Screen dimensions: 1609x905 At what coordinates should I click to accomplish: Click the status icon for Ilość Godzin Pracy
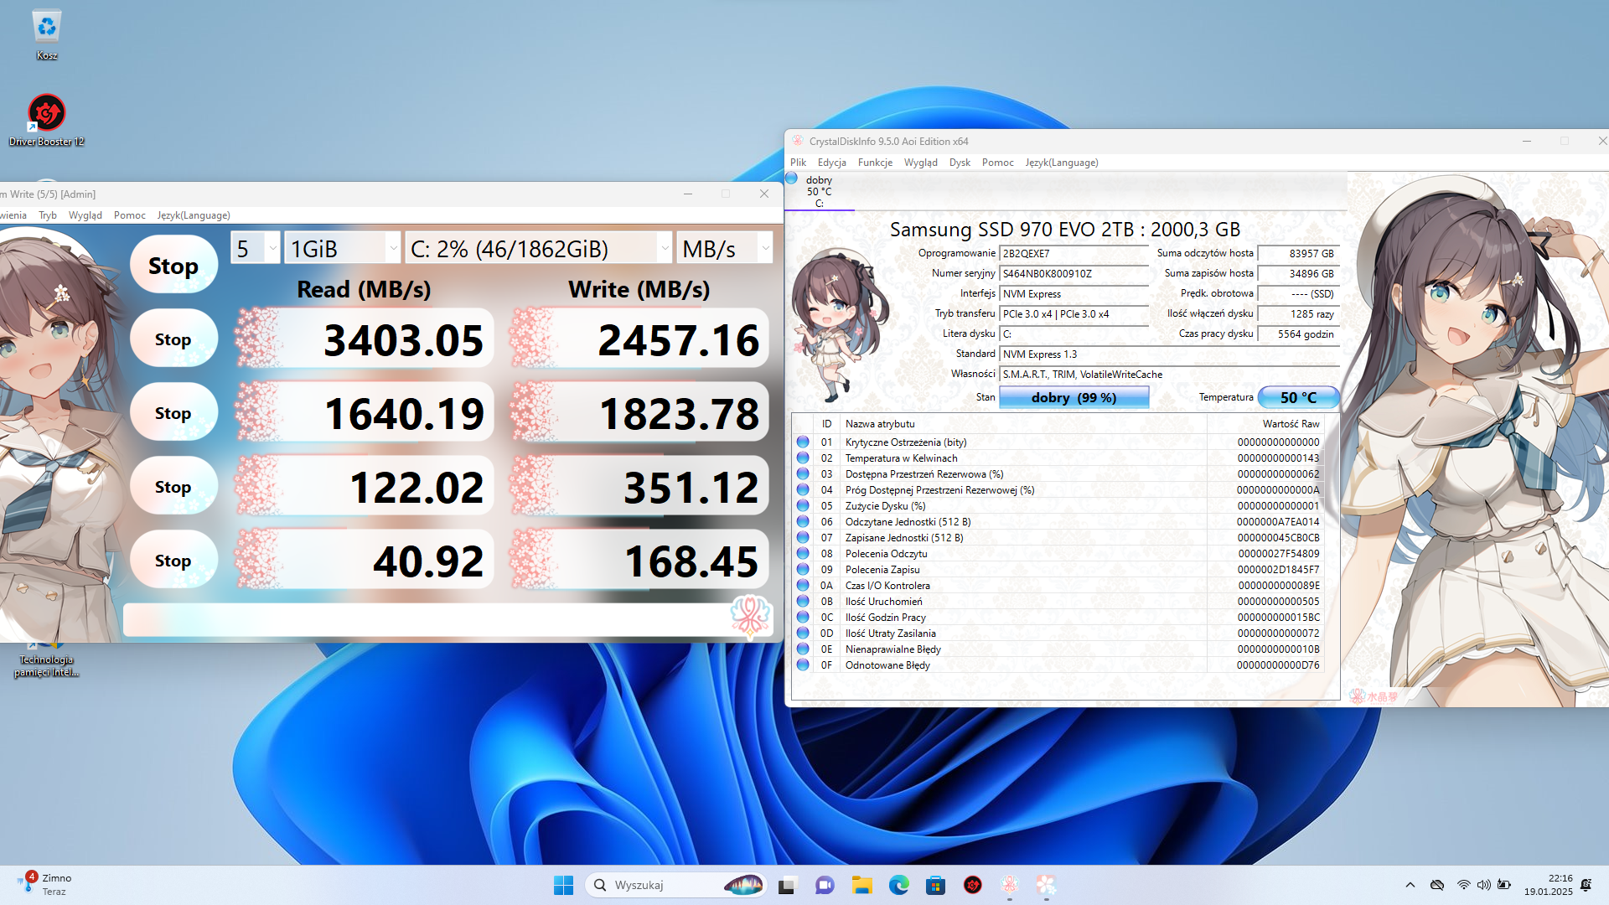[x=803, y=617]
